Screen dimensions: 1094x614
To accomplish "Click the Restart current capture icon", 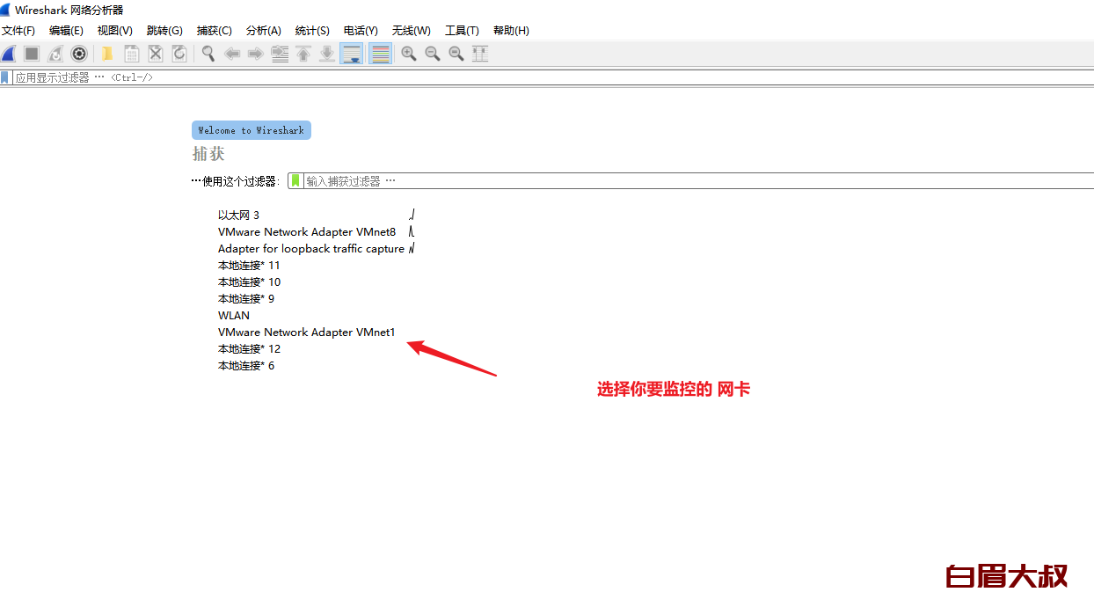I will click(55, 54).
